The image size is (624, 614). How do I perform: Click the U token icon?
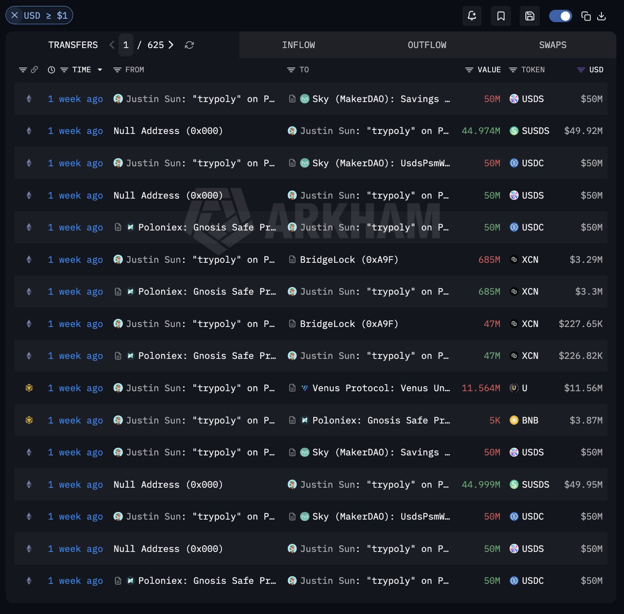(514, 388)
